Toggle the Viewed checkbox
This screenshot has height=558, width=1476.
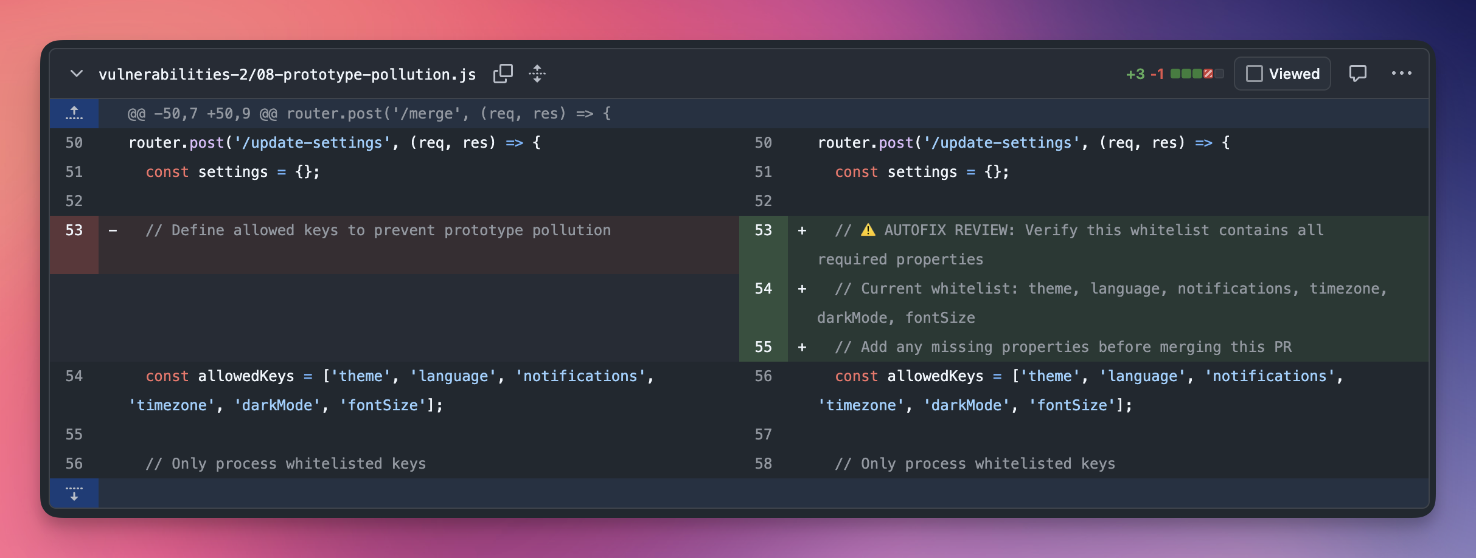(1255, 73)
